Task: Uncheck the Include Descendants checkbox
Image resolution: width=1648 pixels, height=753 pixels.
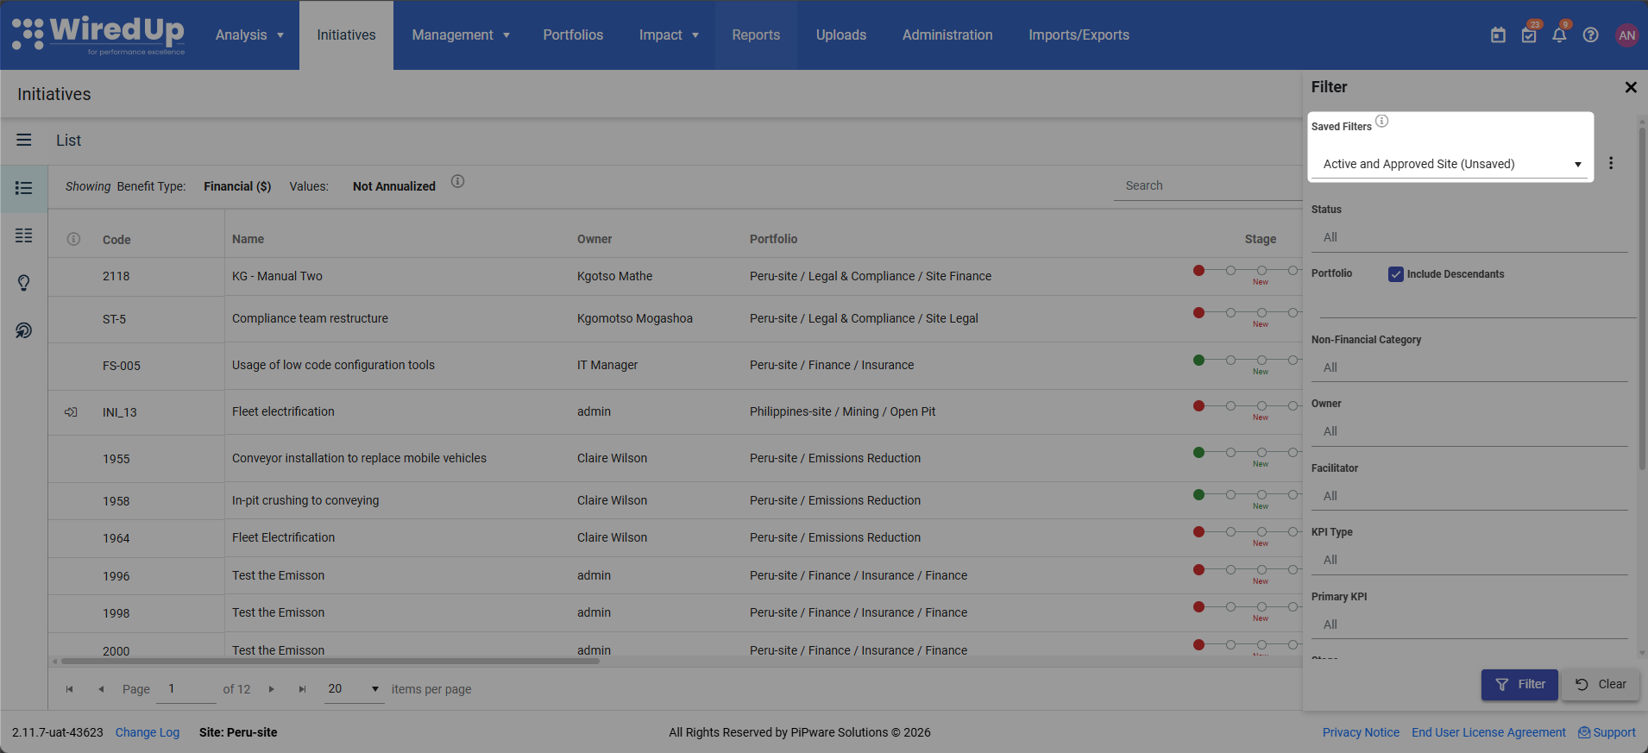Action: click(1396, 274)
